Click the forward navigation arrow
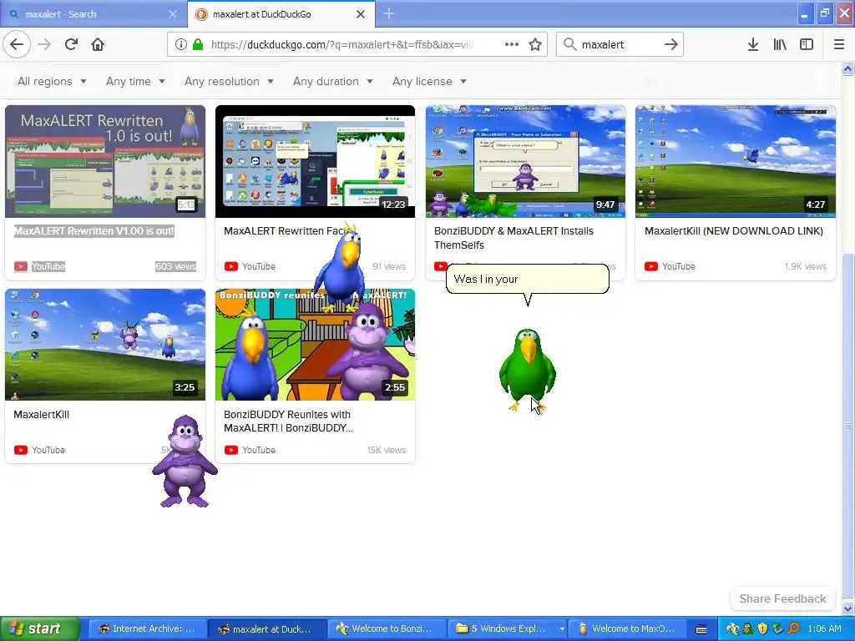 tap(45, 45)
